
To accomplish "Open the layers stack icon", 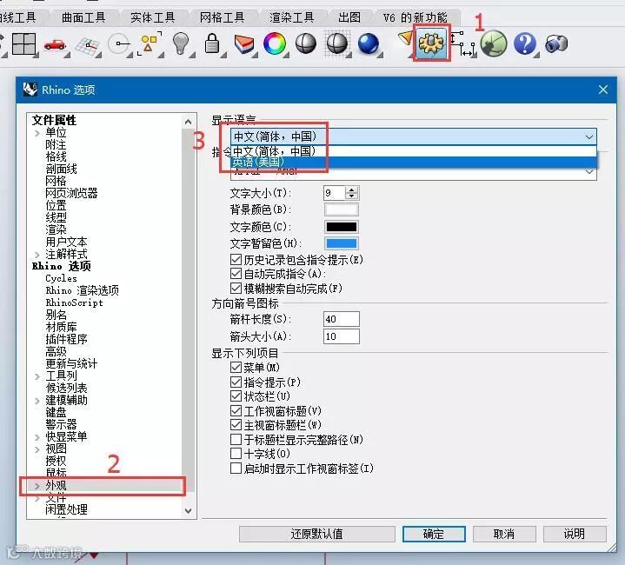I will [244, 44].
